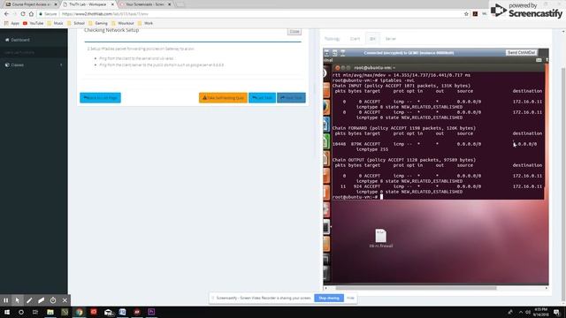Click the Firefox icon in Ubuntu launcher

point(326,107)
